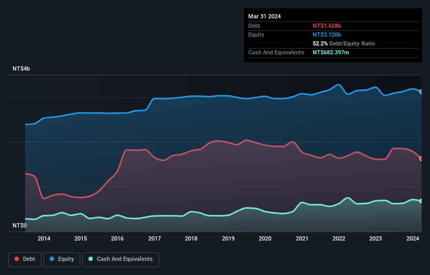Select the 2023 x-axis label
This screenshot has width=430, height=275.
pyautogui.click(x=376, y=238)
